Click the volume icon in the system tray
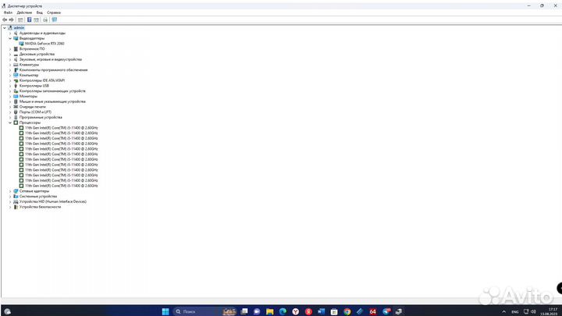Viewport: 562px width, 316px height. coord(533,311)
